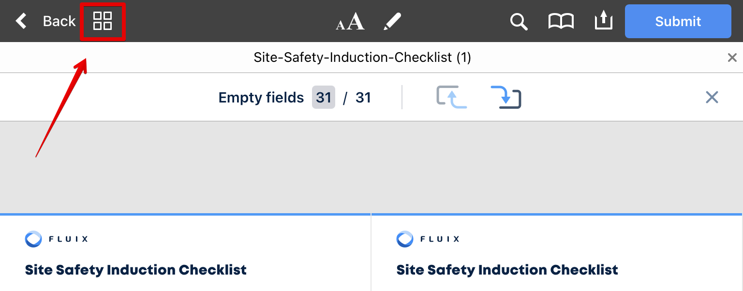Click the Fluix logo on right page
The height and width of the screenshot is (291, 743).
pyautogui.click(x=428, y=239)
